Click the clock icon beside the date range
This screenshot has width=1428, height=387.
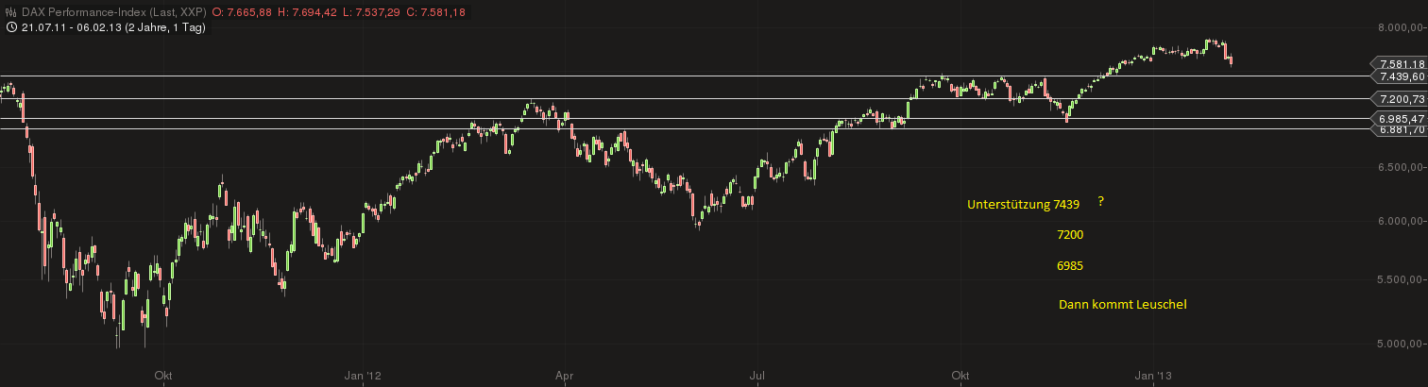pos(10,27)
